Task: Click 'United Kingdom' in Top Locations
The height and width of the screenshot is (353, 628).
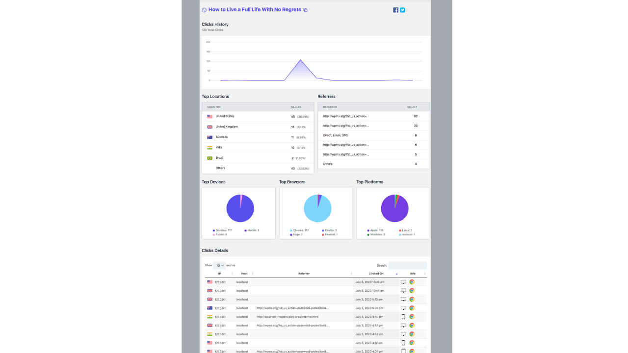Action: (227, 126)
